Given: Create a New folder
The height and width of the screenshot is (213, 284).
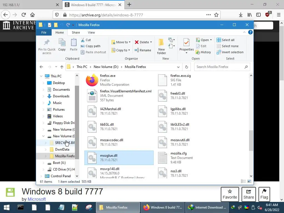Looking at the screenshot, I should (161, 46).
